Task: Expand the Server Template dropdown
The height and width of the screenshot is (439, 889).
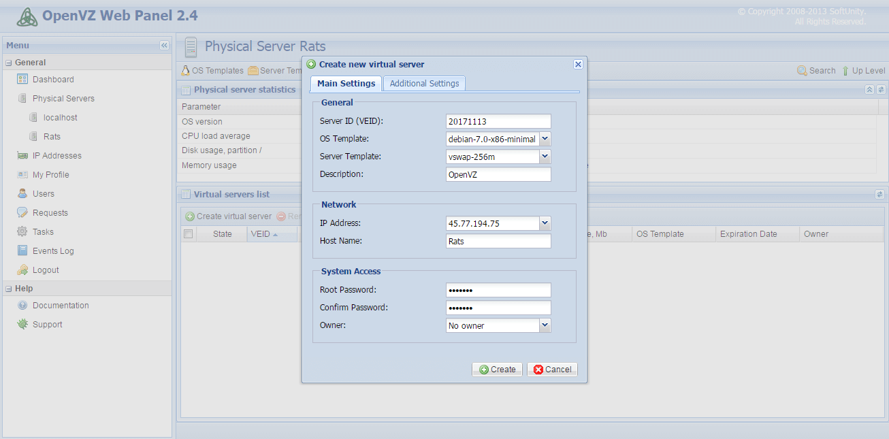Action: (x=545, y=157)
